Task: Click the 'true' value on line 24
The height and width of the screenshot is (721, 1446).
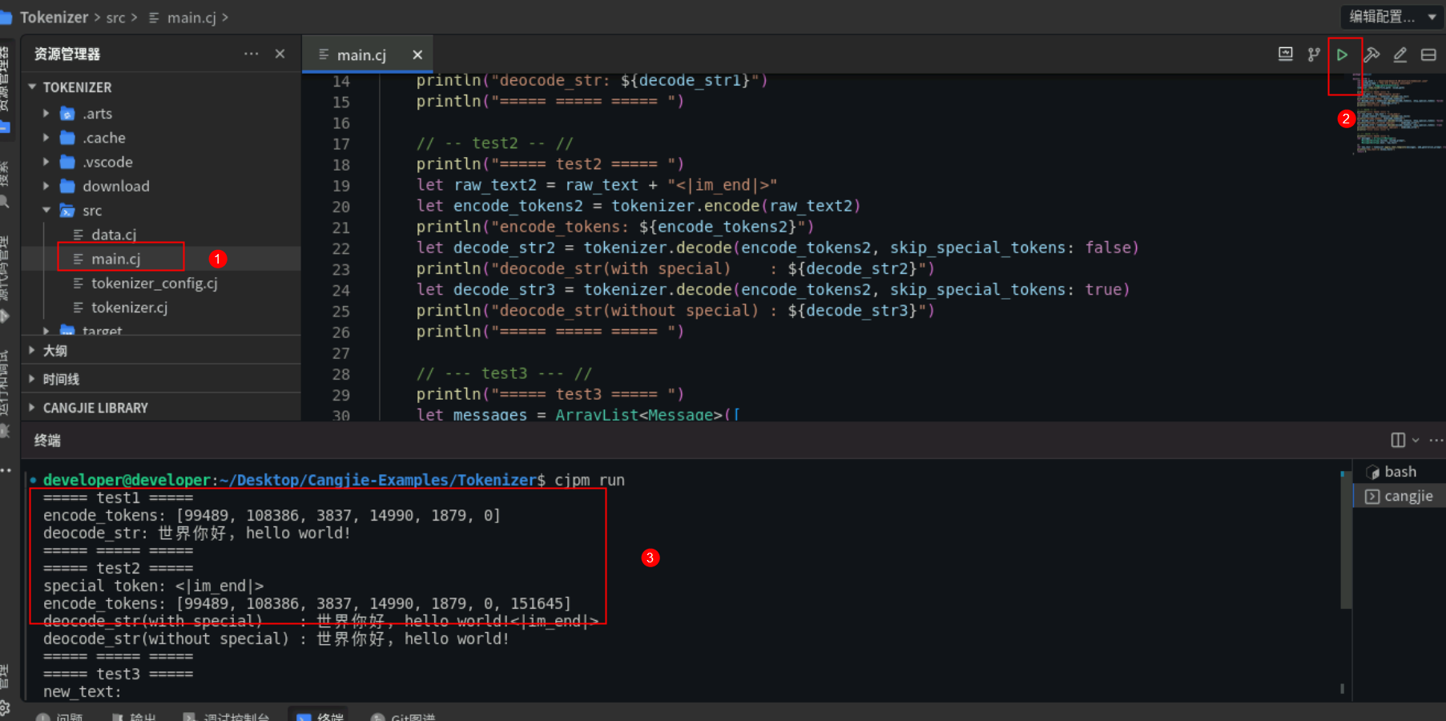Action: [x=1103, y=289]
